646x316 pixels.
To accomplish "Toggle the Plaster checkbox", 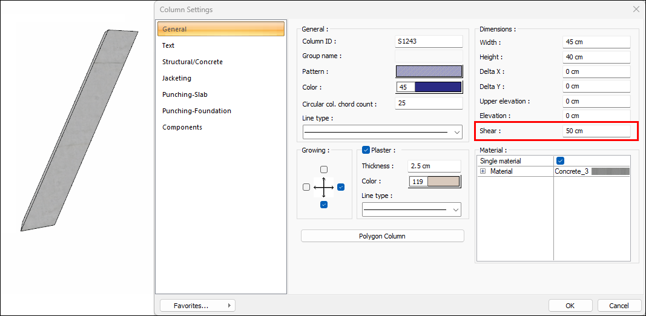I will [366, 150].
